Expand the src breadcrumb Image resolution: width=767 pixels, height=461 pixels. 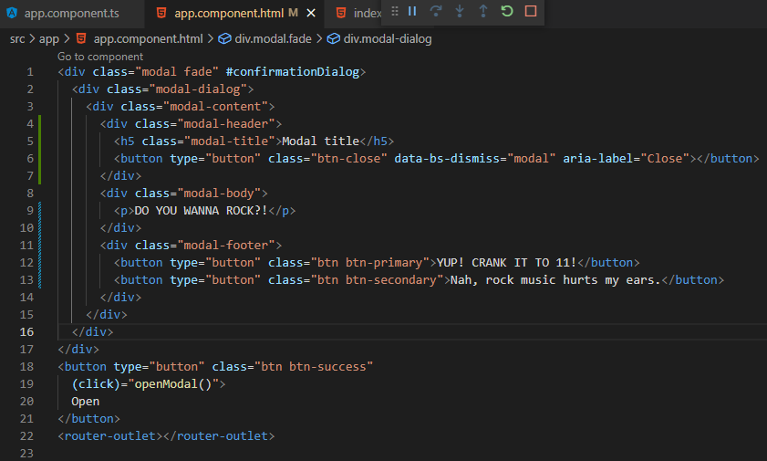(x=17, y=38)
